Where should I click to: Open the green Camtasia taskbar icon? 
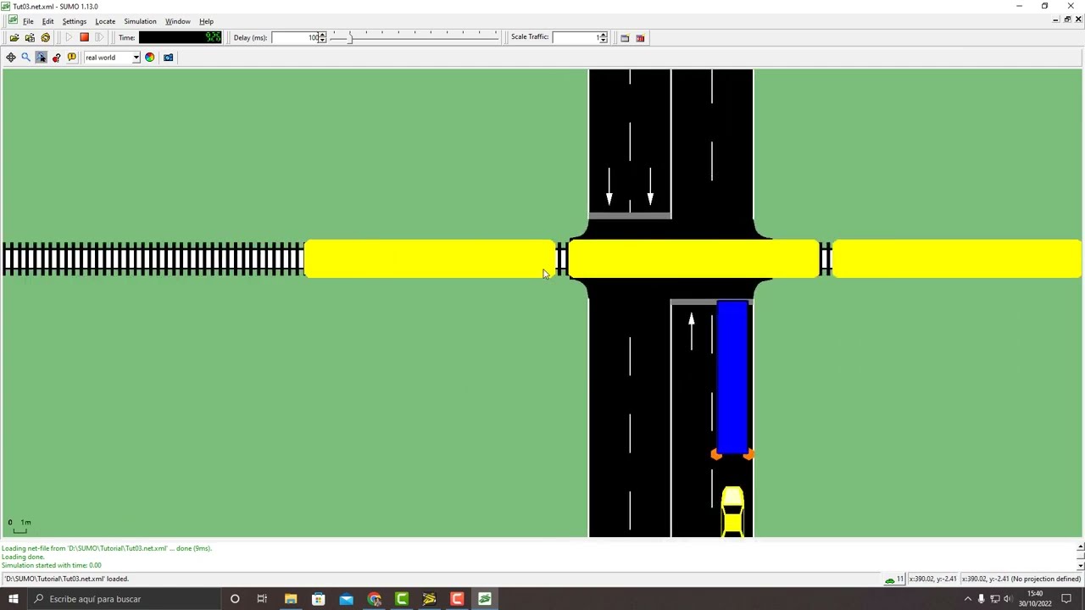tap(402, 599)
